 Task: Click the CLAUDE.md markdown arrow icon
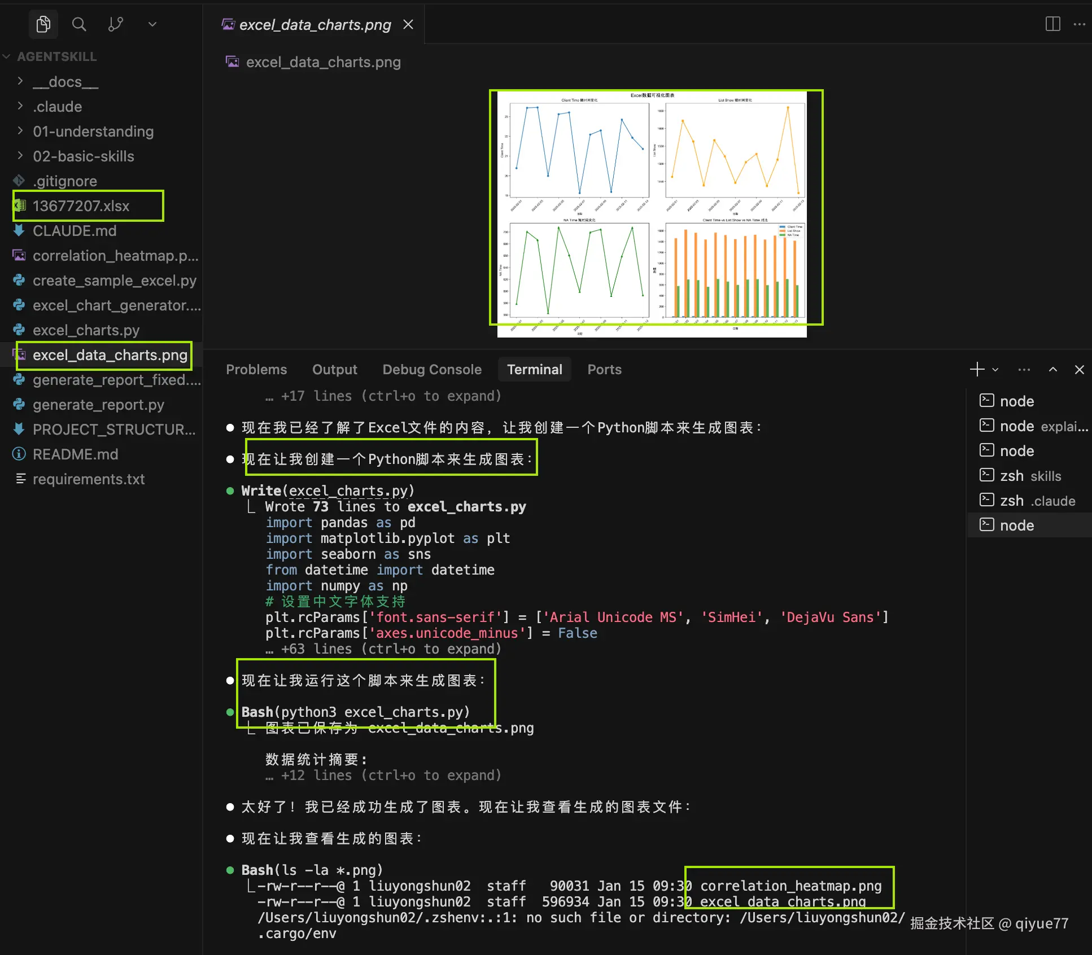(19, 230)
